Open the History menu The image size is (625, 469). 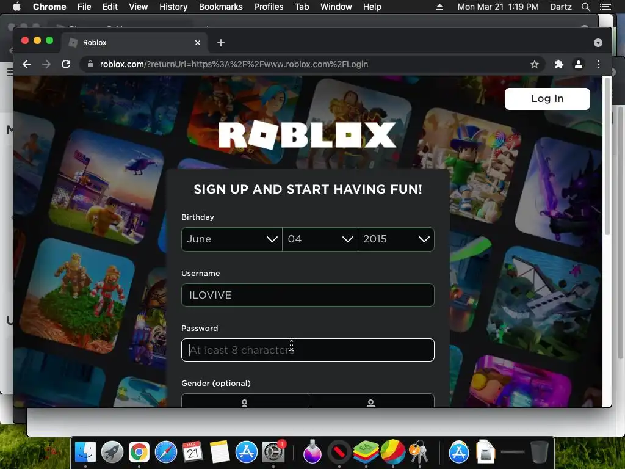pos(173,7)
